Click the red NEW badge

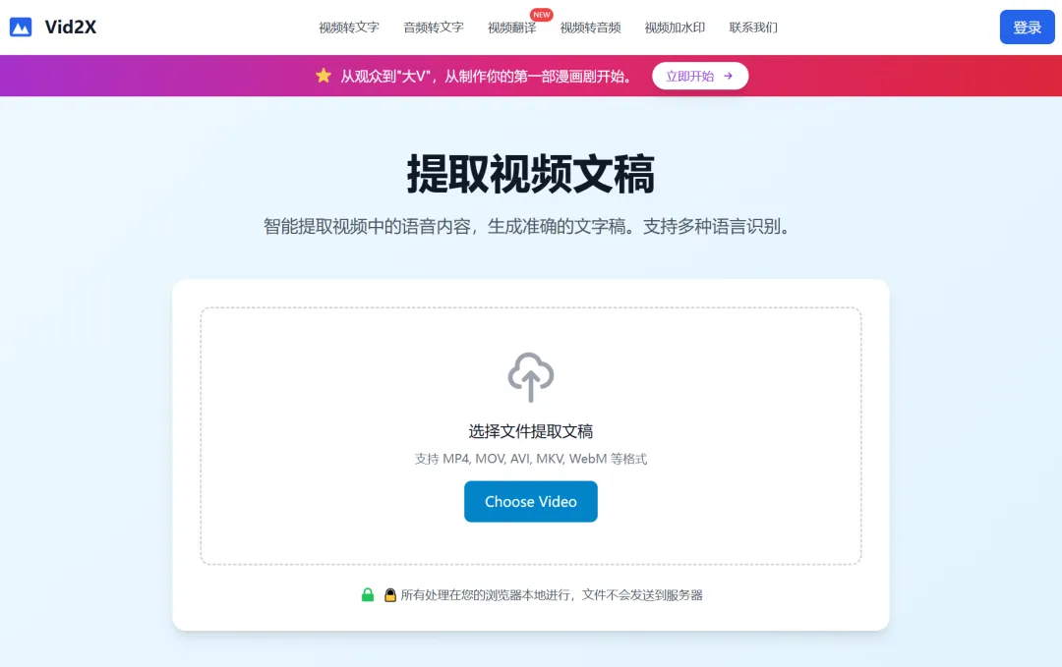click(x=541, y=14)
